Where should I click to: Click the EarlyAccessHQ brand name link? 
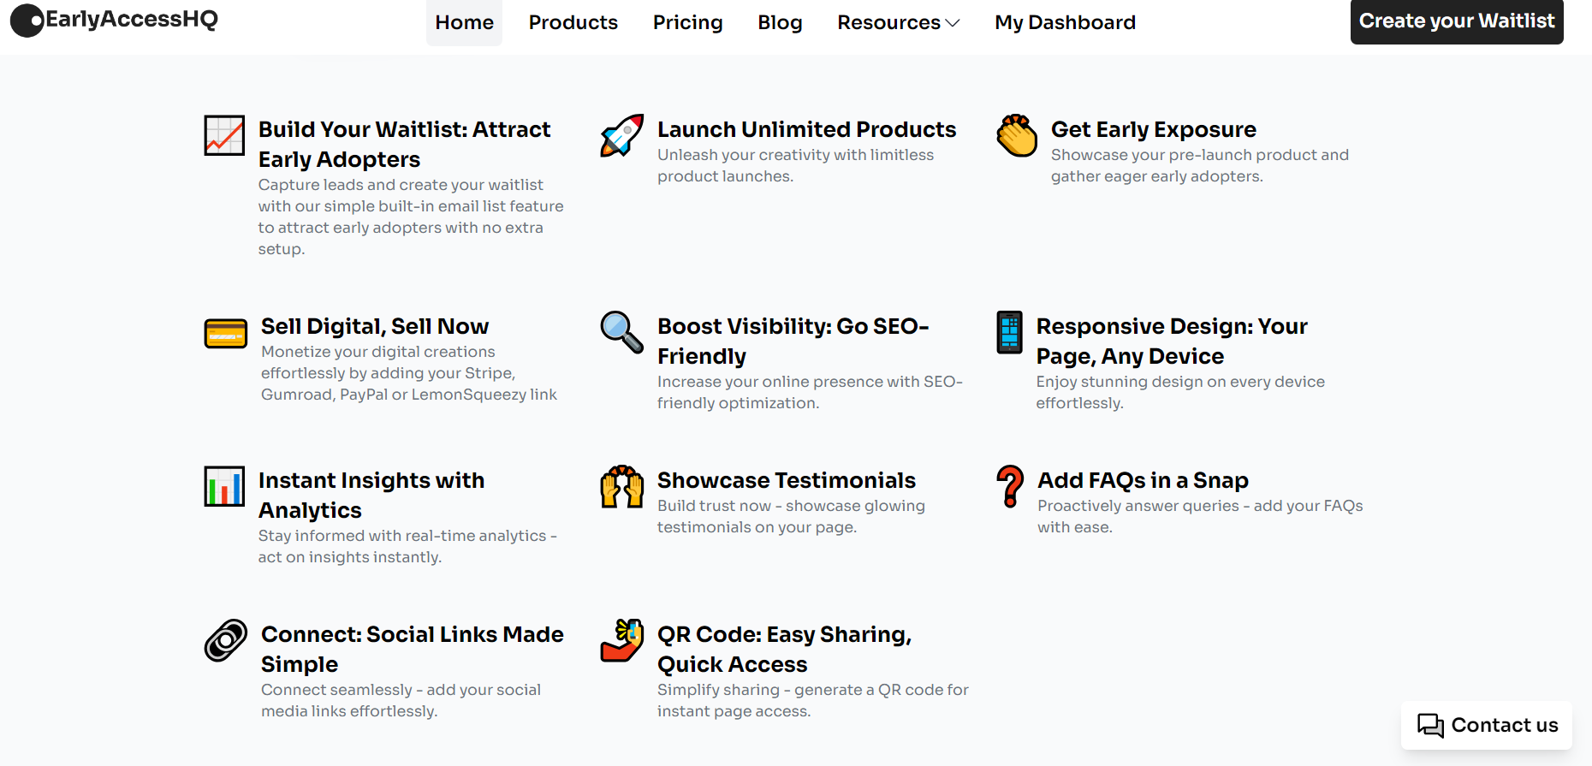[132, 19]
